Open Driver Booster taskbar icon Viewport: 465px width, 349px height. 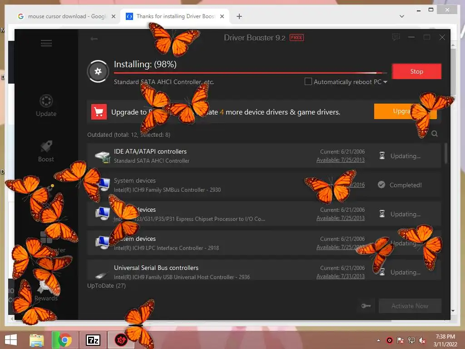(x=121, y=340)
